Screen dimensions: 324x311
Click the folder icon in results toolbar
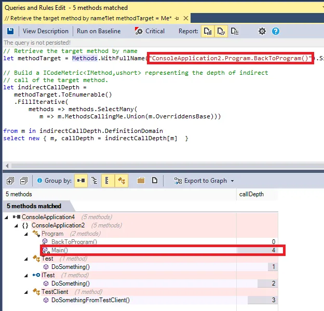click(141, 181)
